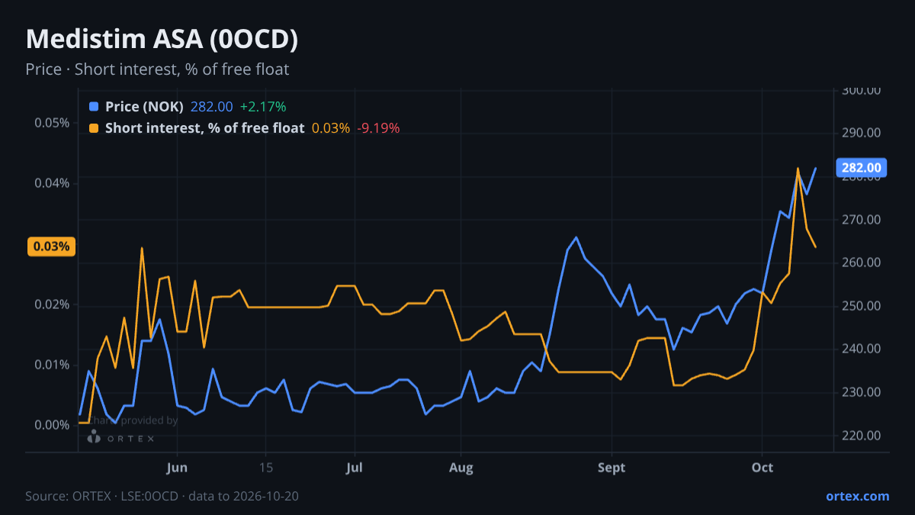The height and width of the screenshot is (515, 915).
Task: Click the Jul date axis label
Action: click(x=355, y=467)
